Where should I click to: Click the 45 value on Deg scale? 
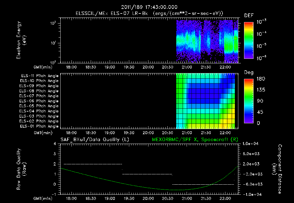[x=260, y=112]
